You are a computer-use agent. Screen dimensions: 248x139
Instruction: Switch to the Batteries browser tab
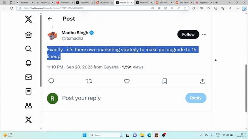[x=24, y=3]
